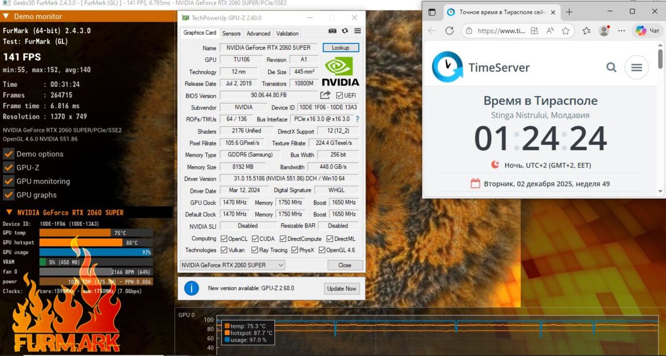Click the TimeServer search magnifier icon
The width and height of the screenshot is (666, 356).
point(611,68)
